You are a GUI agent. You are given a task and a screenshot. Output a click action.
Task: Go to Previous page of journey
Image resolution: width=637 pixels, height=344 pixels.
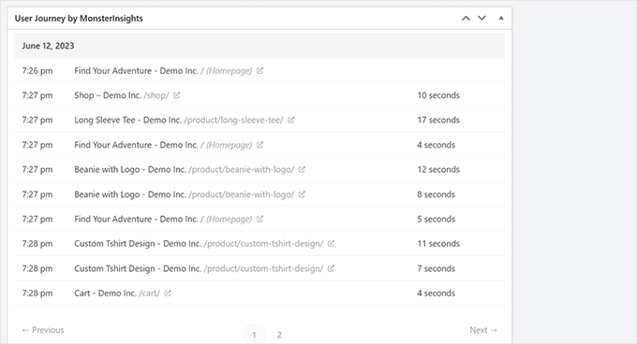pyautogui.click(x=43, y=330)
